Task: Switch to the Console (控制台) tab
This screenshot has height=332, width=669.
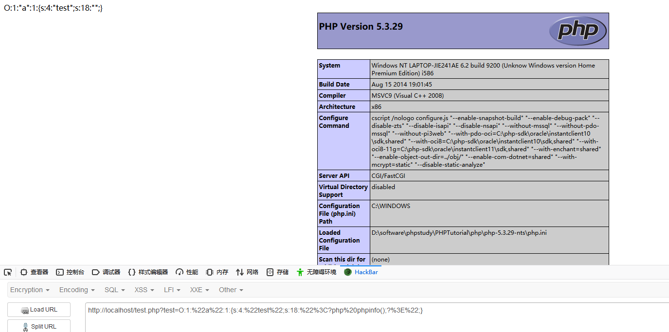Action: click(x=70, y=272)
